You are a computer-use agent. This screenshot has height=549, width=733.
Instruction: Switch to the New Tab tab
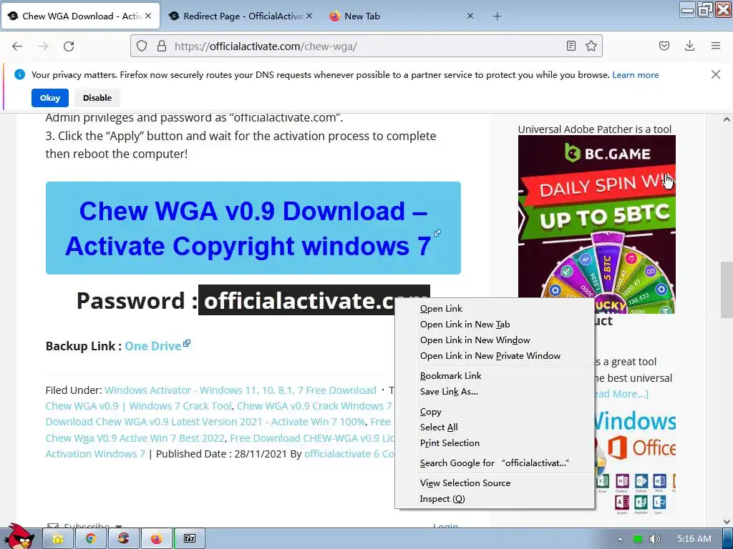click(x=401, y=16)
